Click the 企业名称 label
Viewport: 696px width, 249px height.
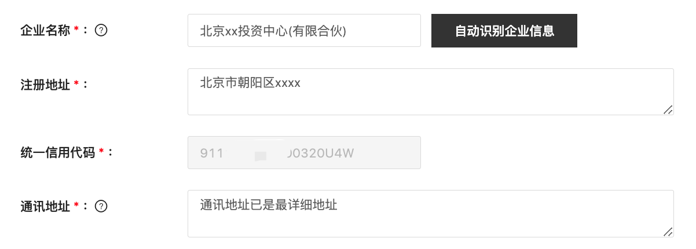[45, 31]
